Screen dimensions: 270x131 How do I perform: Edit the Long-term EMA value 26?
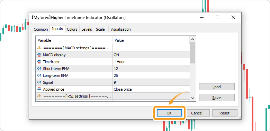coord(151,75)
